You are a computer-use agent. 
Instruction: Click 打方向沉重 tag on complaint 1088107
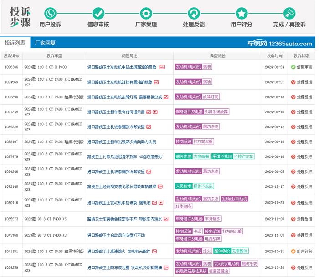(x=203, y=141)
